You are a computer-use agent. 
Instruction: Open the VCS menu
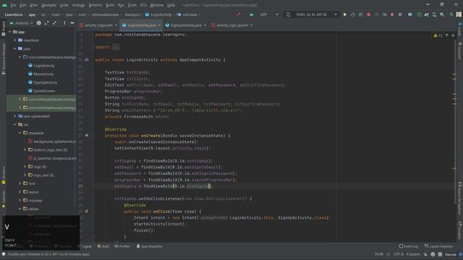(143, 5)
